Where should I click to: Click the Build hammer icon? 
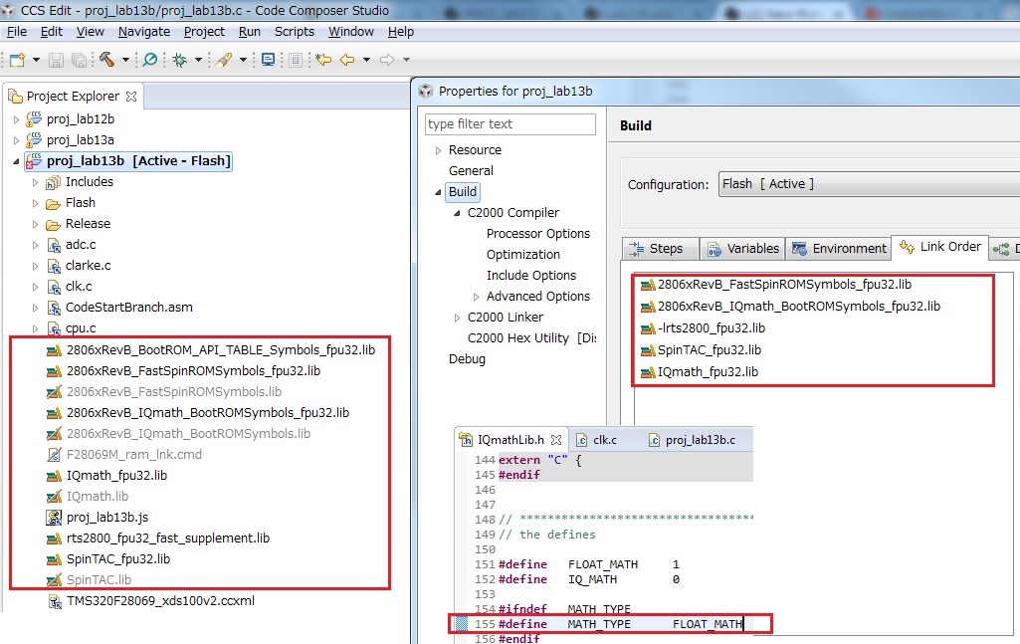pos(106,60)
